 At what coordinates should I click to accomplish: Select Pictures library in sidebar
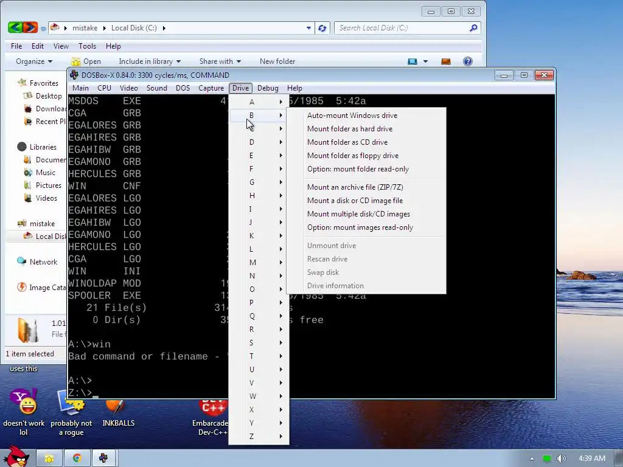pyautogui.click(x=49, y=185)
